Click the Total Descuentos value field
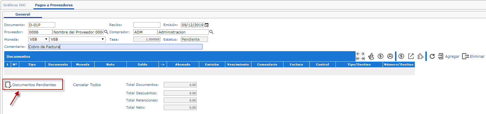This screenshot has width=486, height=114. tap(180, 93)
